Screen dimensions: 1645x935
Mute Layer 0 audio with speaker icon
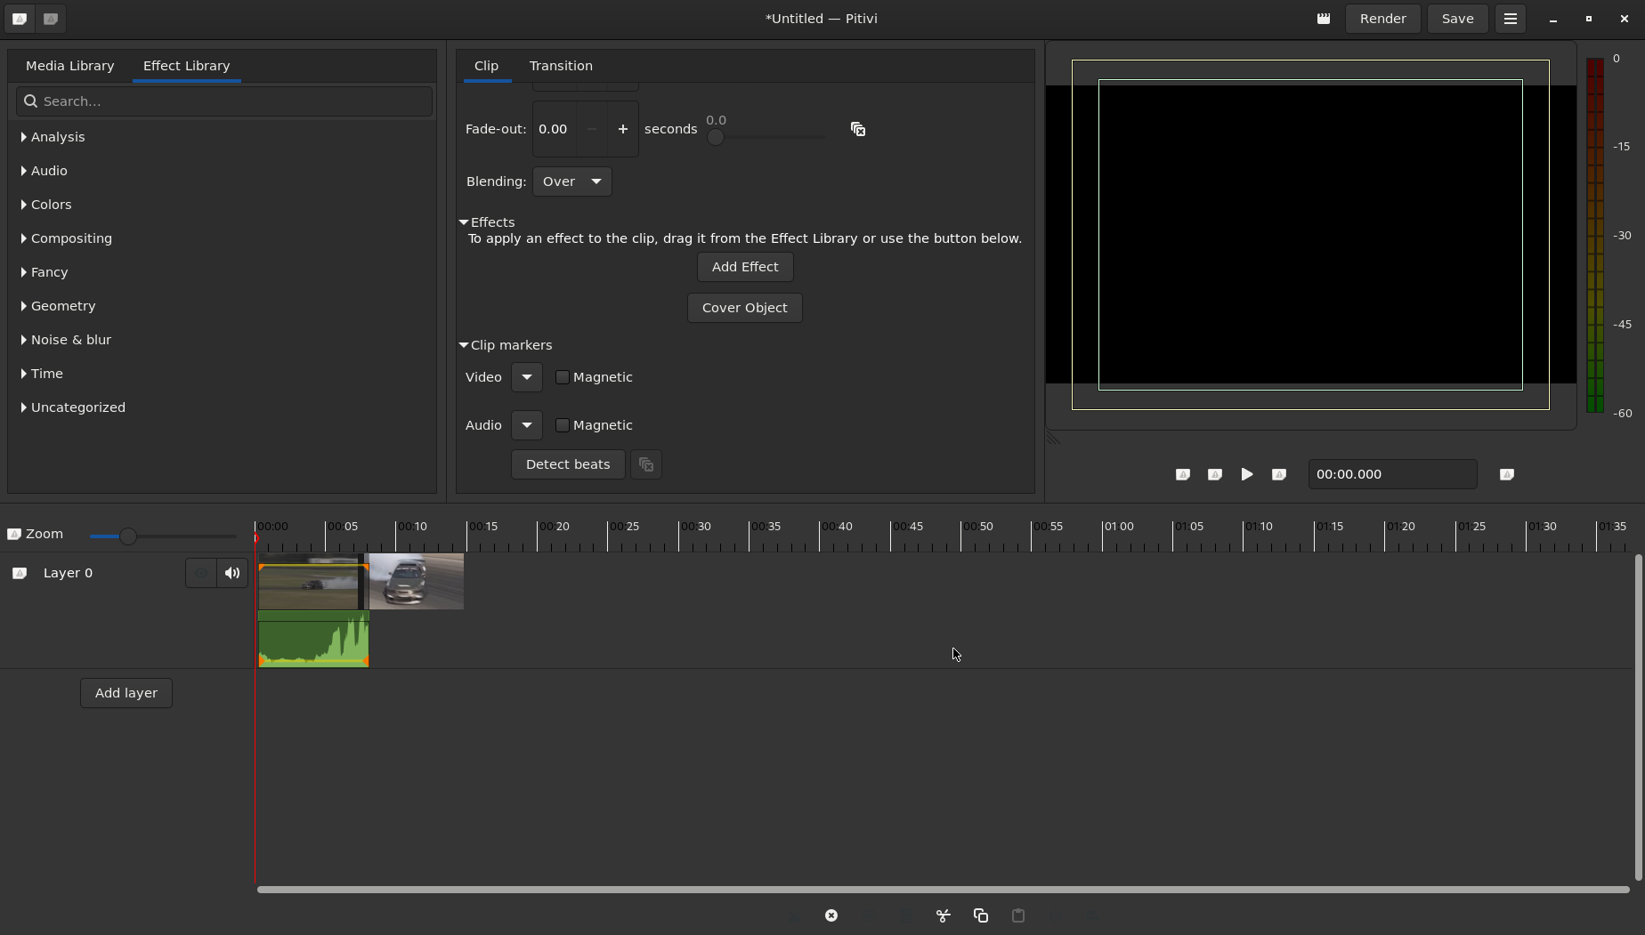(232, 573)
